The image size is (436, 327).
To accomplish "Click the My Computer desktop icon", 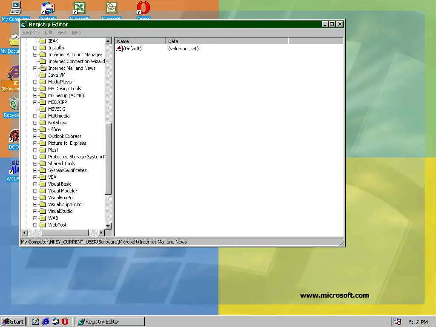I will pyautogui.click(x=16, y=8).
